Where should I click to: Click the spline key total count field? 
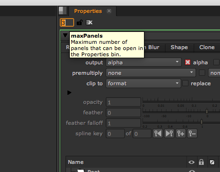click(142, 133)
